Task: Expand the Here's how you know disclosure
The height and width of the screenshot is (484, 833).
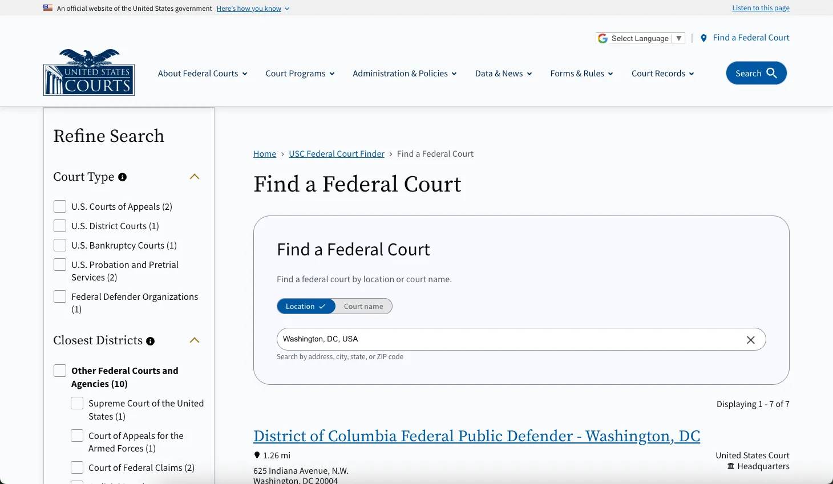Action: [249, 8]
